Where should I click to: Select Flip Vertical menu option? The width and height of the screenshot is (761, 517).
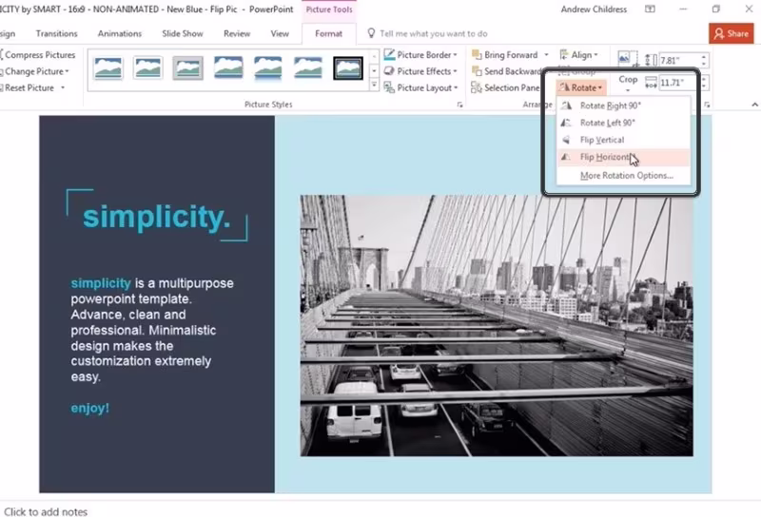(x=623, y=140)
